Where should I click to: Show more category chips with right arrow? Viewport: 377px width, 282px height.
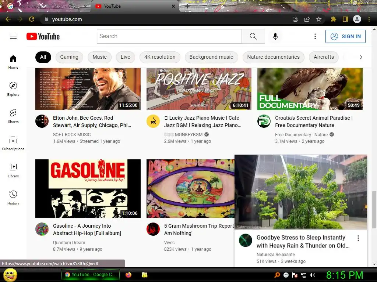[361, 57]
